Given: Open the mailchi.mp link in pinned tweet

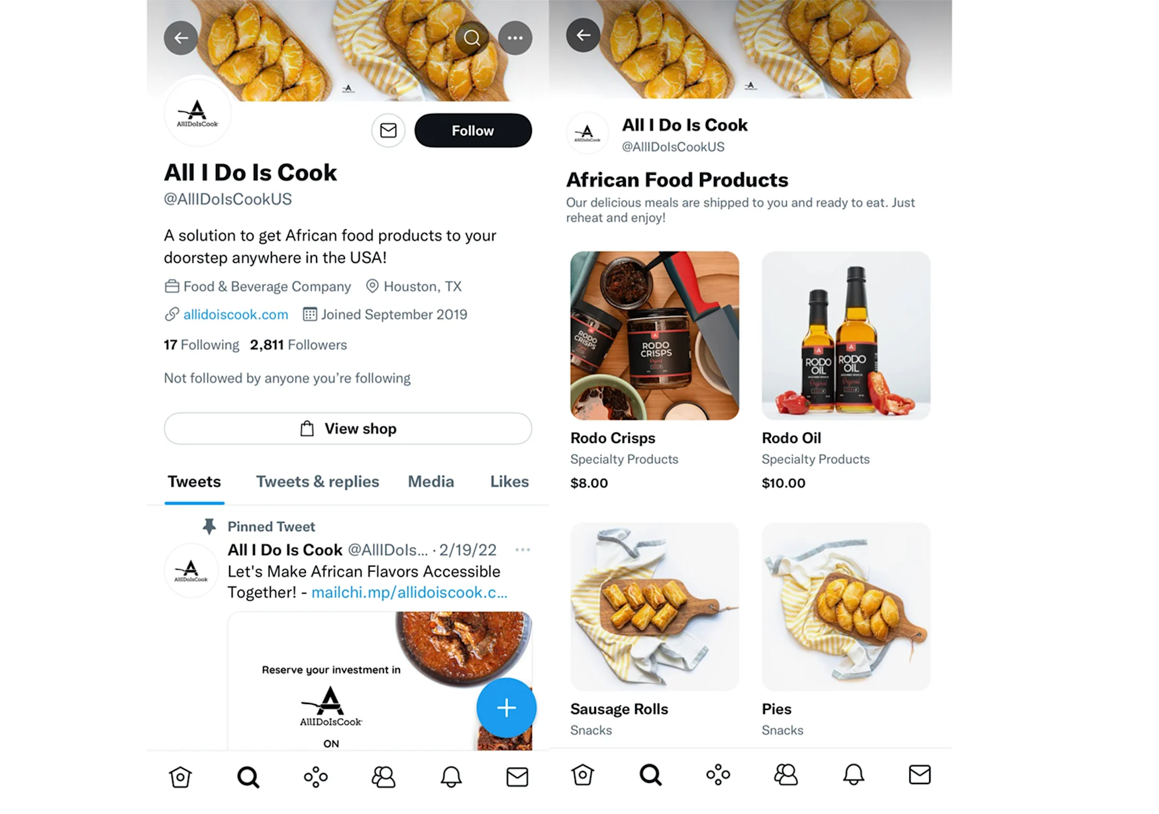Looking at the screenshot, I should [409, 592].
